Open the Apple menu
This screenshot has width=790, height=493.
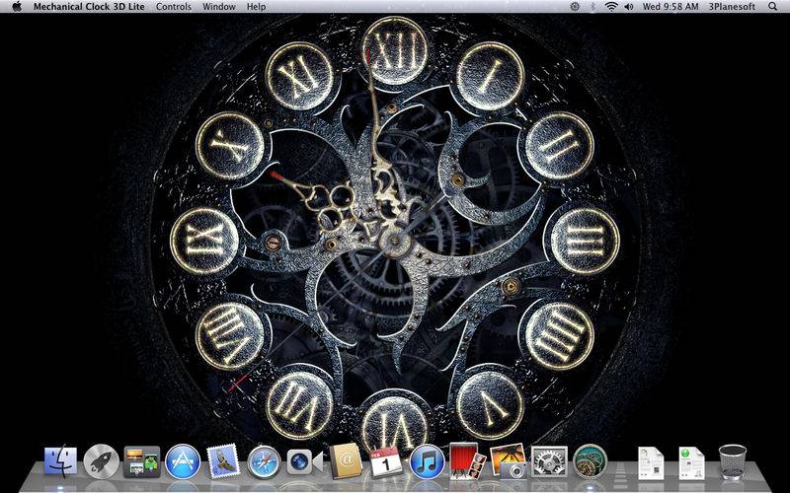click(16, 7)
